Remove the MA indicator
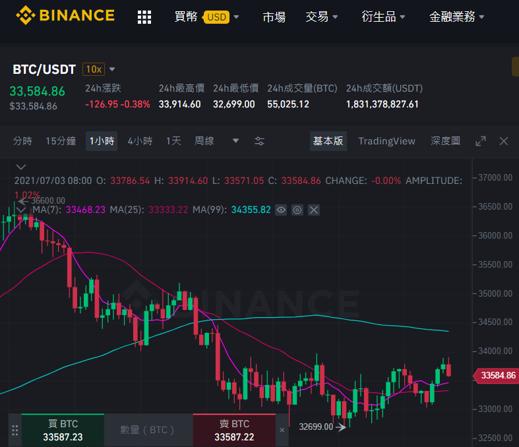 pyautogui.click(x=314, y=210)
